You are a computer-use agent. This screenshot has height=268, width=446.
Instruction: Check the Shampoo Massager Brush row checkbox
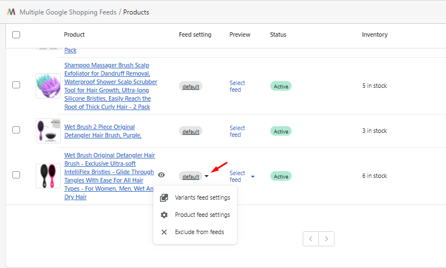coord(16,85)
